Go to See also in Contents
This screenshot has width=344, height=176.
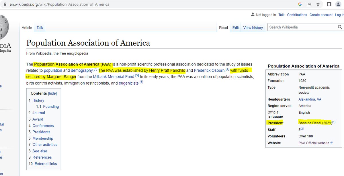40,151
